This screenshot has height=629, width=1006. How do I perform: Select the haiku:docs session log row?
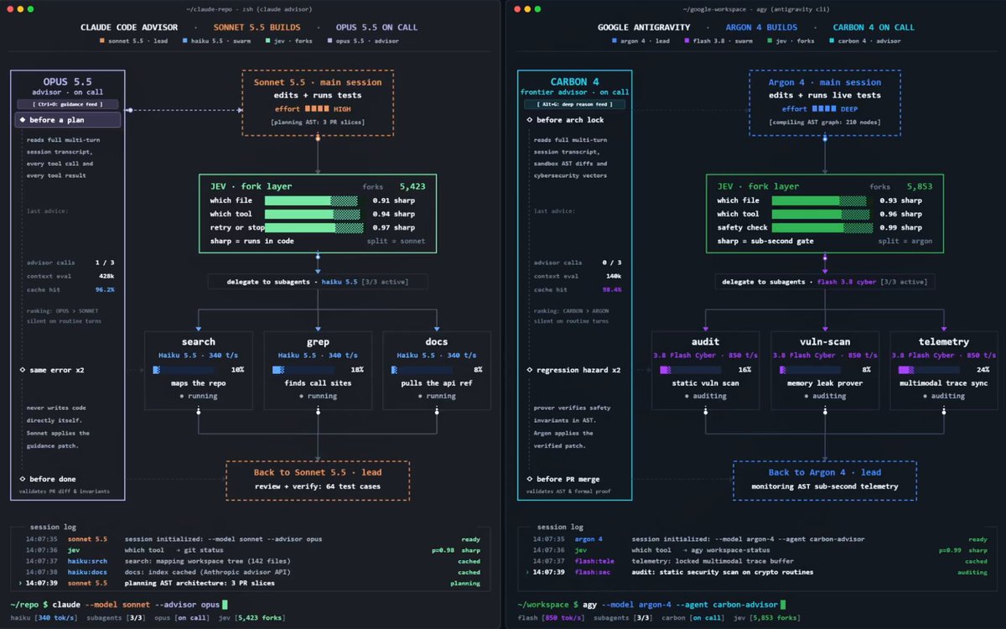249,572
